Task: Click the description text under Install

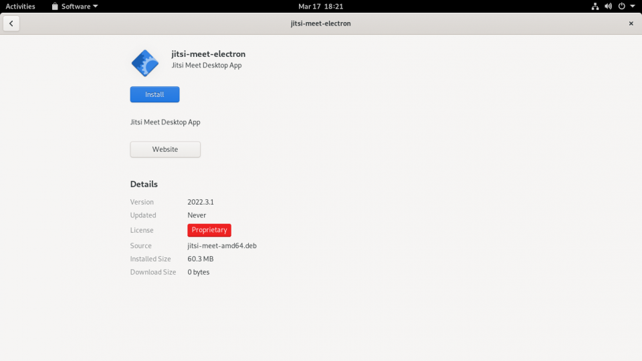Action: 165,122
